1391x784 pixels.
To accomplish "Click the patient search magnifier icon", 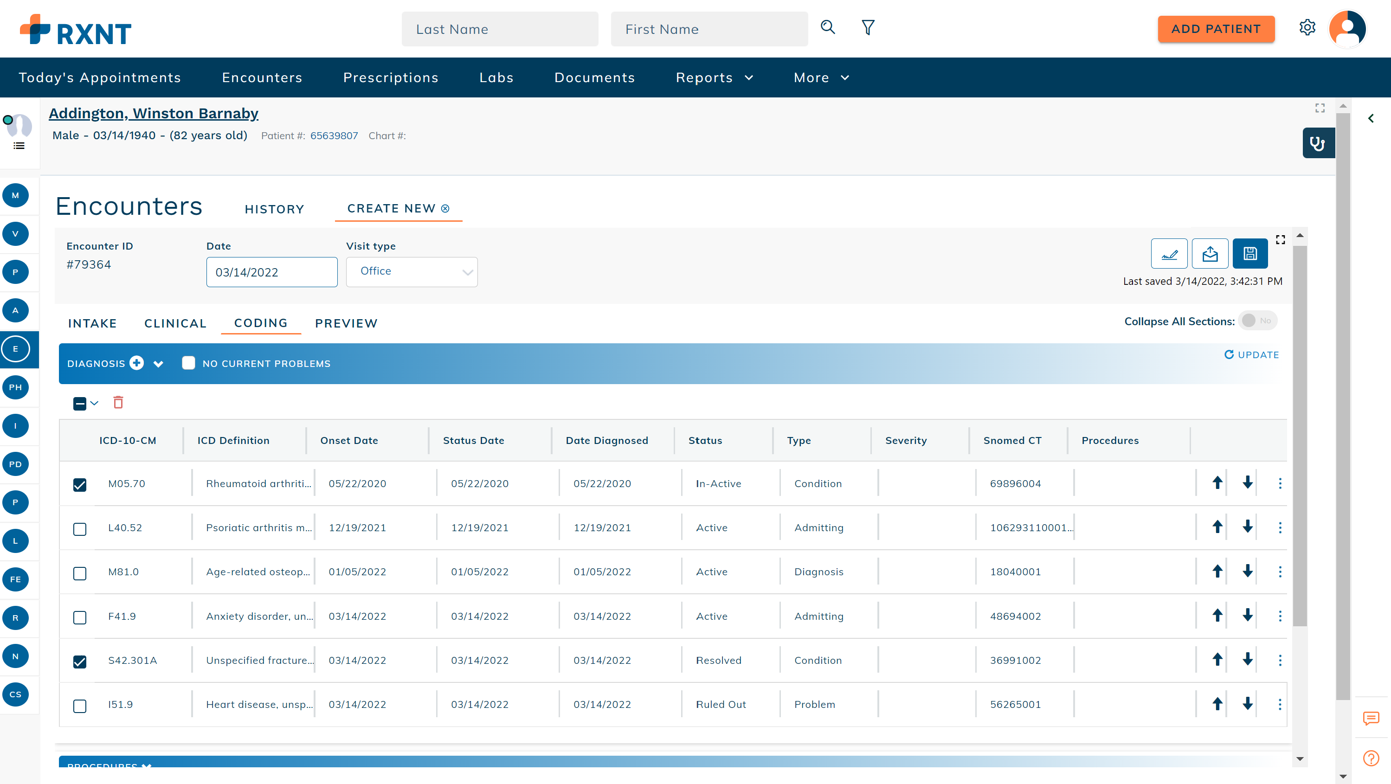I will [828, 27].
